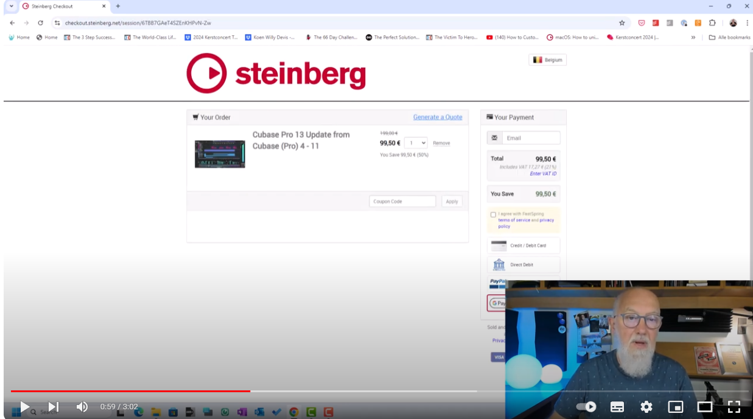The height and width of the screenshot is (419, 753).
Task: Play the video with the play button
Action: coord(24,407)
